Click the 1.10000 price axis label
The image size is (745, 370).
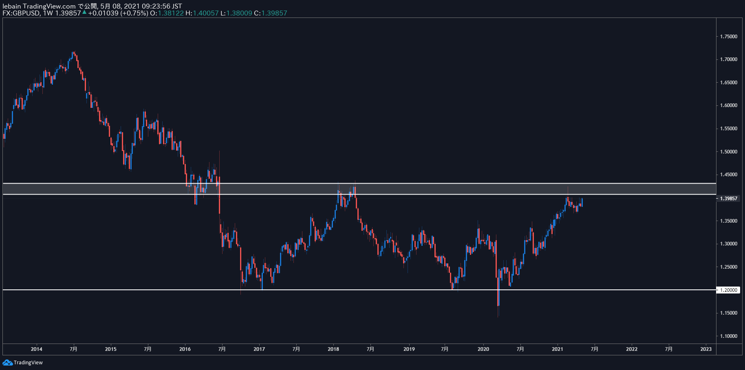point(729,336)
